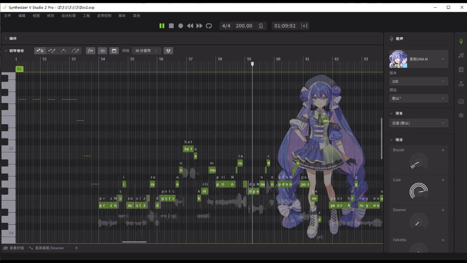The image size is (467, 263).
Task: Select the green 'ba t' note
Action: pos(188,149)
